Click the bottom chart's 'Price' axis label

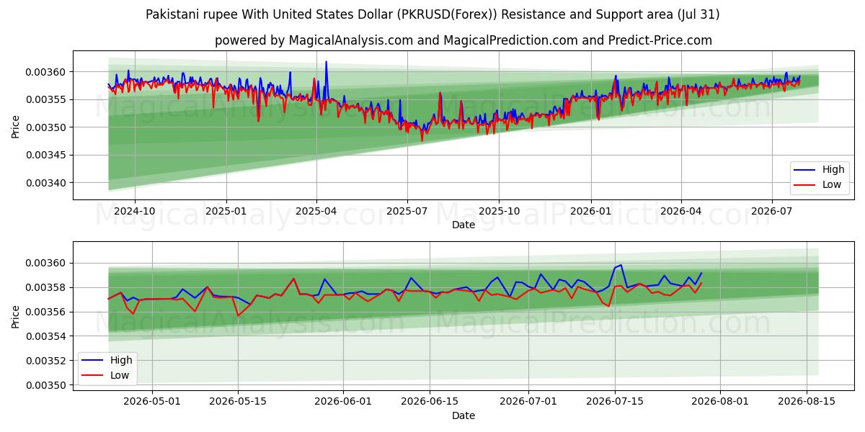point(16,316)
